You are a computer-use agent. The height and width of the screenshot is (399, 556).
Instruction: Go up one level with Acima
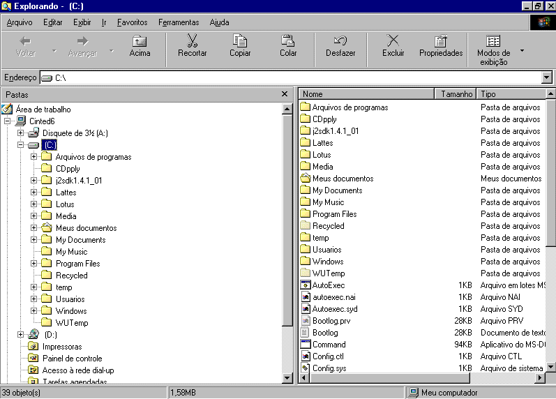point(140,47)
